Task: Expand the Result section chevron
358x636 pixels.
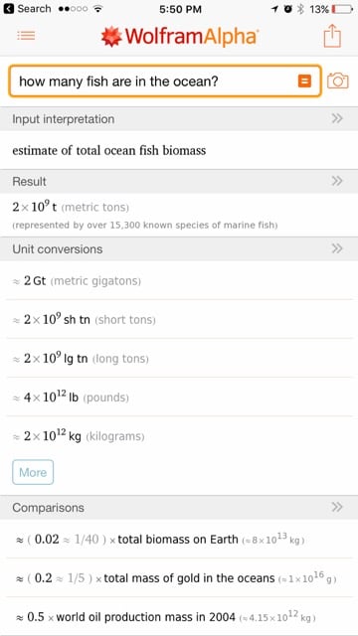Action: click(x=337, y=181)
